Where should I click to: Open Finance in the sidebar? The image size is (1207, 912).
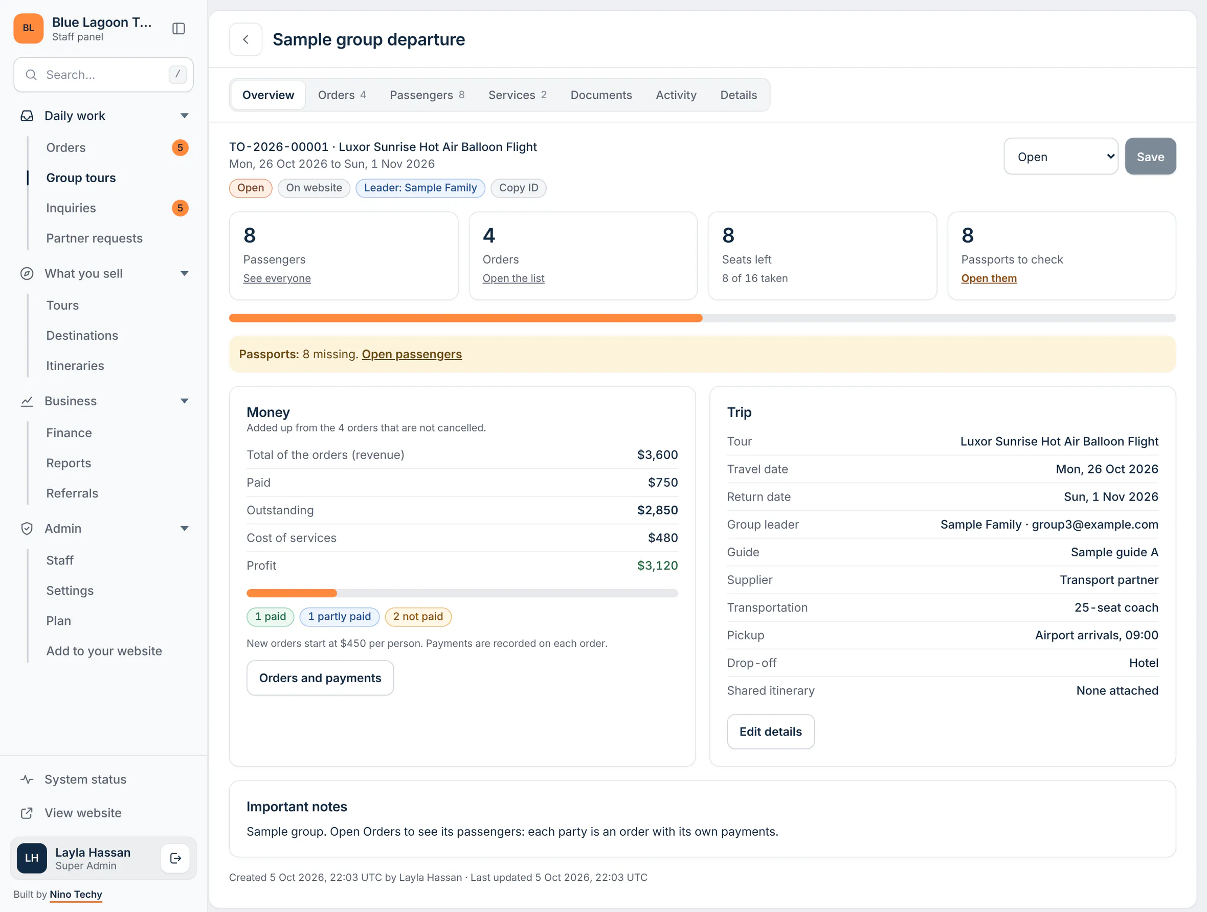click(69, 433)
